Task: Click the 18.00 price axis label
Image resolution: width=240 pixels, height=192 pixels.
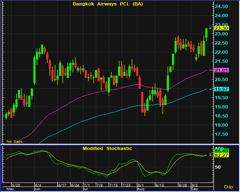Action: (222, 125)
